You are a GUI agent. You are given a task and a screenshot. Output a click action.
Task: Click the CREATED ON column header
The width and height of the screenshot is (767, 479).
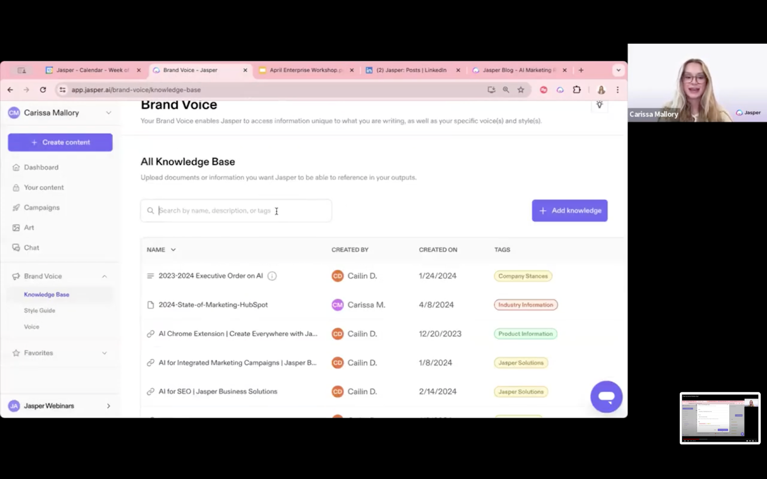[438, 250]
